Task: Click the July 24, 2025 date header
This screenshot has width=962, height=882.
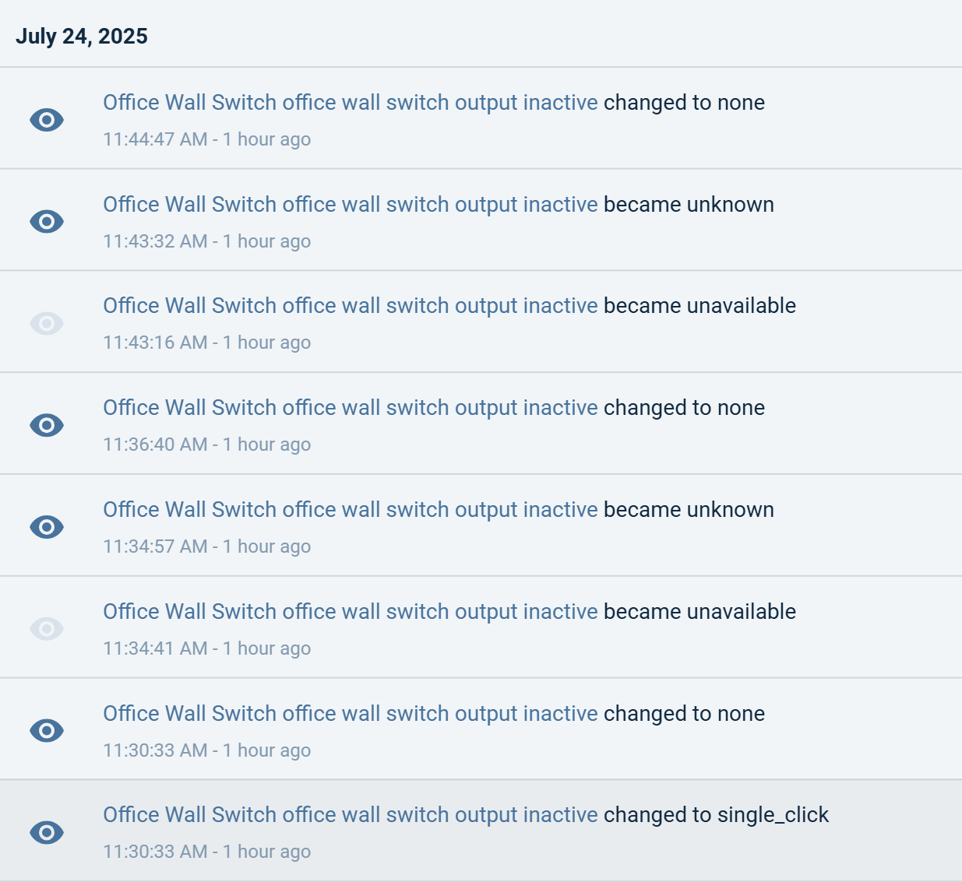Action: pyautogui.click(x=82, y=37)
